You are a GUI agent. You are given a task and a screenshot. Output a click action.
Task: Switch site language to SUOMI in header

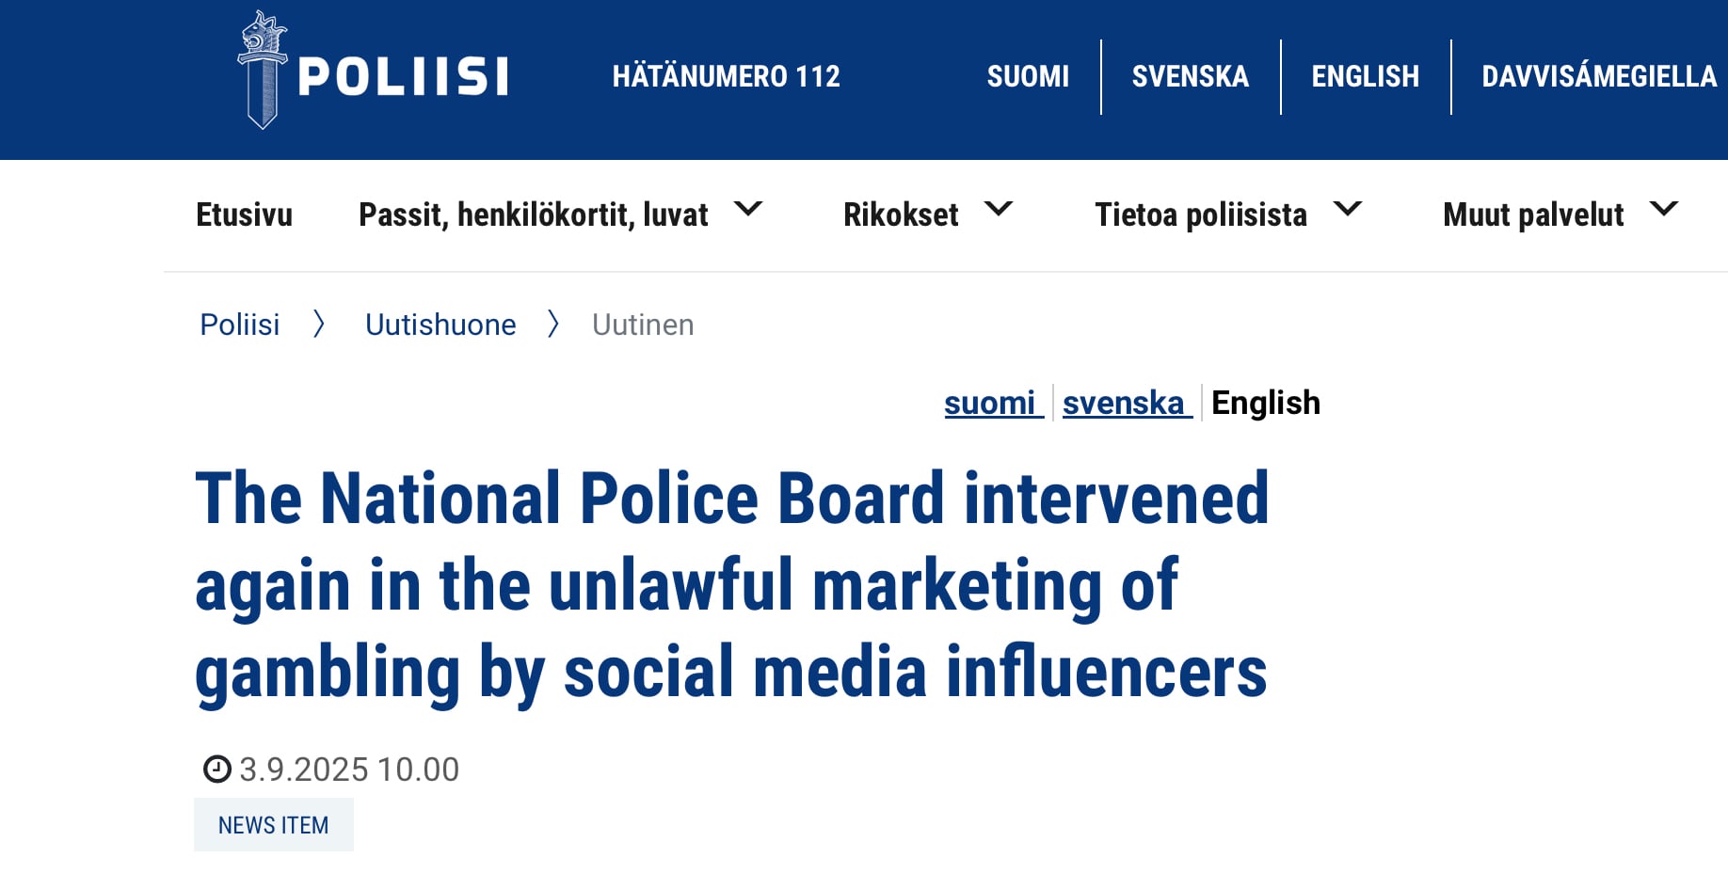[x=1028, y=76]
